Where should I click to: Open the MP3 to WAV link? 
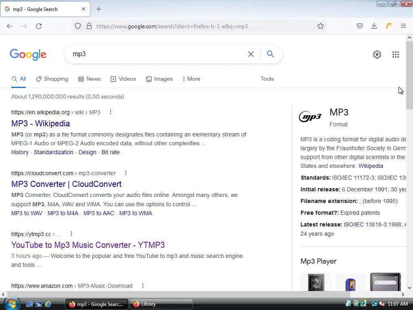click(27, 213)
